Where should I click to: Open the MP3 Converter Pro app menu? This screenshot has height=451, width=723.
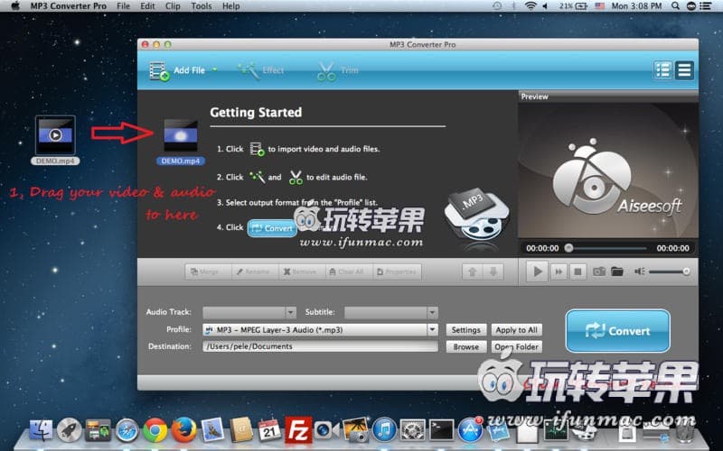(69, 6)
